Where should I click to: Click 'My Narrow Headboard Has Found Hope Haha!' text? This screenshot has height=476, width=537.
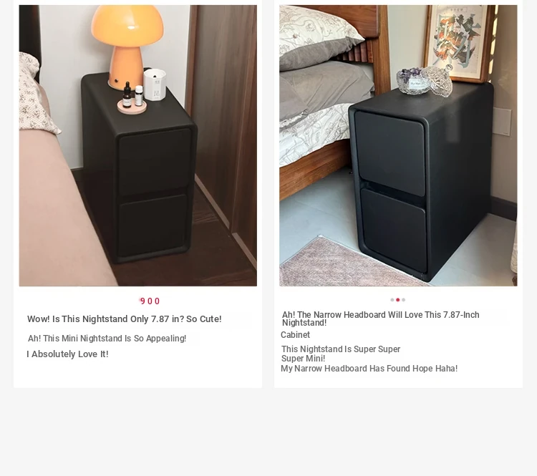point(369,369)
